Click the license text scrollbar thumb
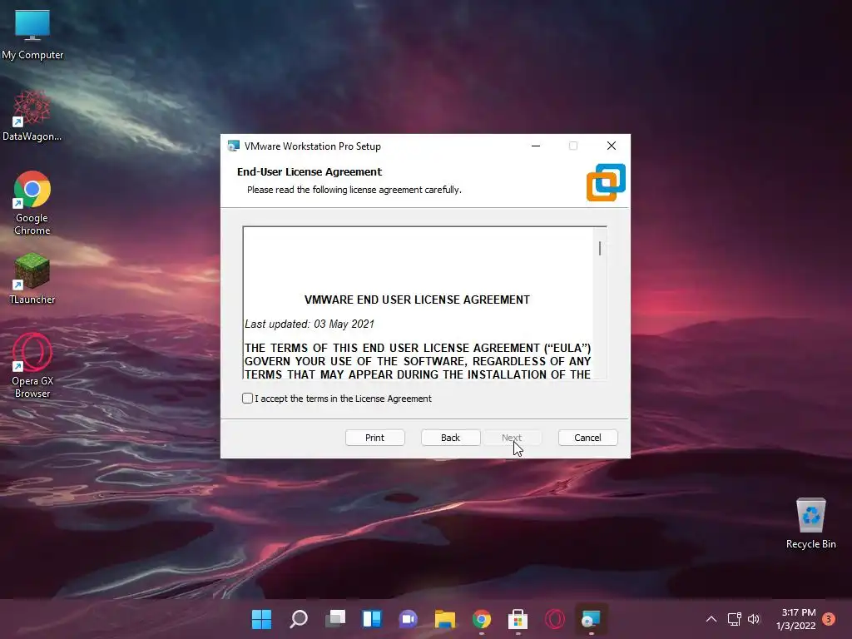 click(x=600, y=248)
